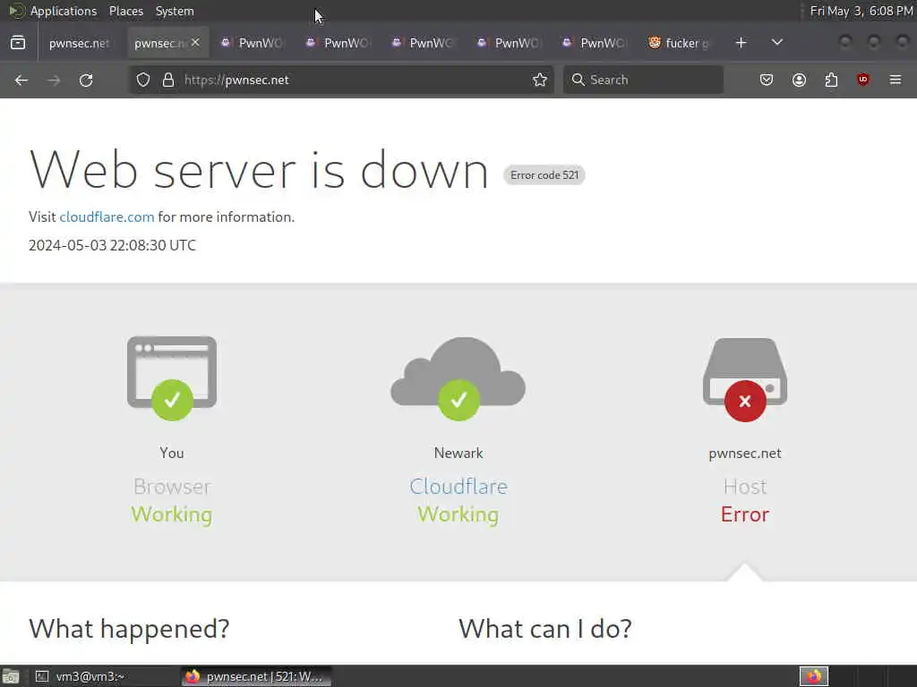
Task: Open the tracking protection shield icon
Action: [x=143, y=80]
